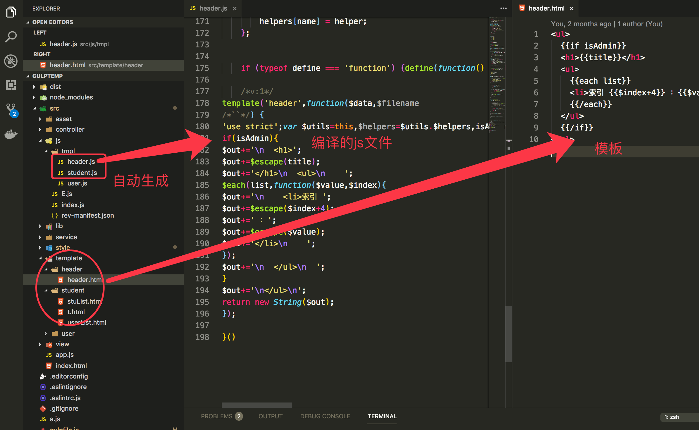Open the Extensions view icon
Image resolution: width=699 pixels, height=430 pixels.
coord(11,85)
